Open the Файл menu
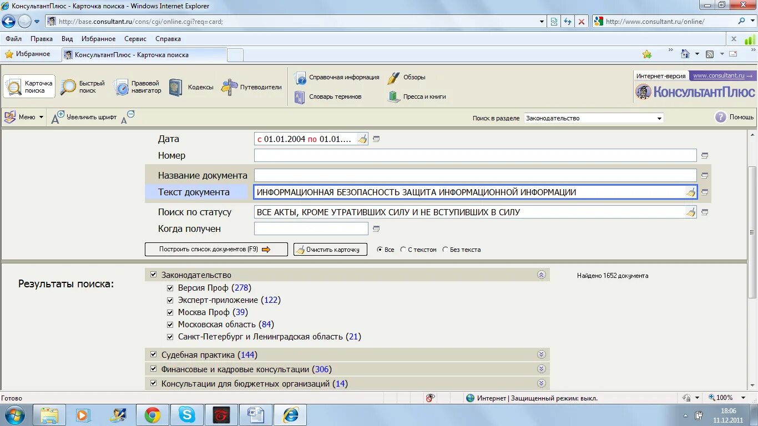 tap(14, 39)
